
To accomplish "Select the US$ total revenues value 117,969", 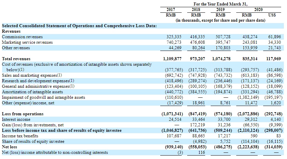I will (x=274, y=59).
